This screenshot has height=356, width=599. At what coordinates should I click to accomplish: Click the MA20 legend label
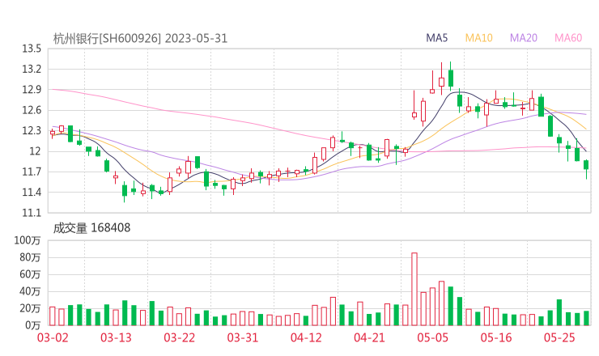point(524,38)
